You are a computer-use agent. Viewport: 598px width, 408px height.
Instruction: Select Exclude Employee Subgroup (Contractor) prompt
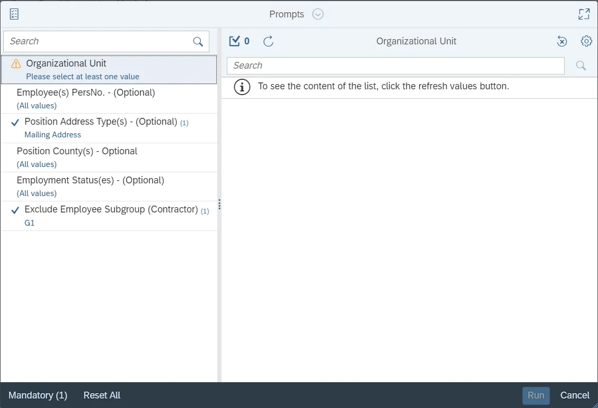(111, 210)
